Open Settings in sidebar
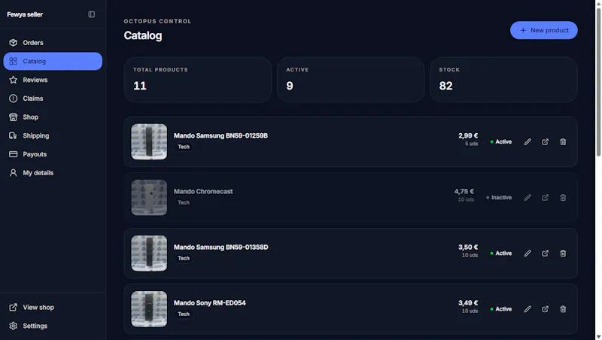The image size is (602, 340). tap(53, 326)
